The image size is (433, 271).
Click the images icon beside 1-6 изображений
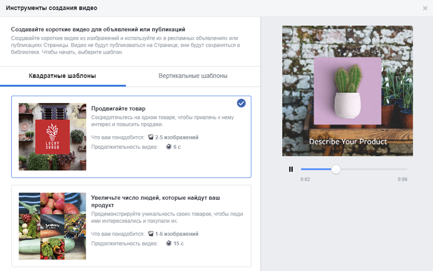[x=151, y=234]
